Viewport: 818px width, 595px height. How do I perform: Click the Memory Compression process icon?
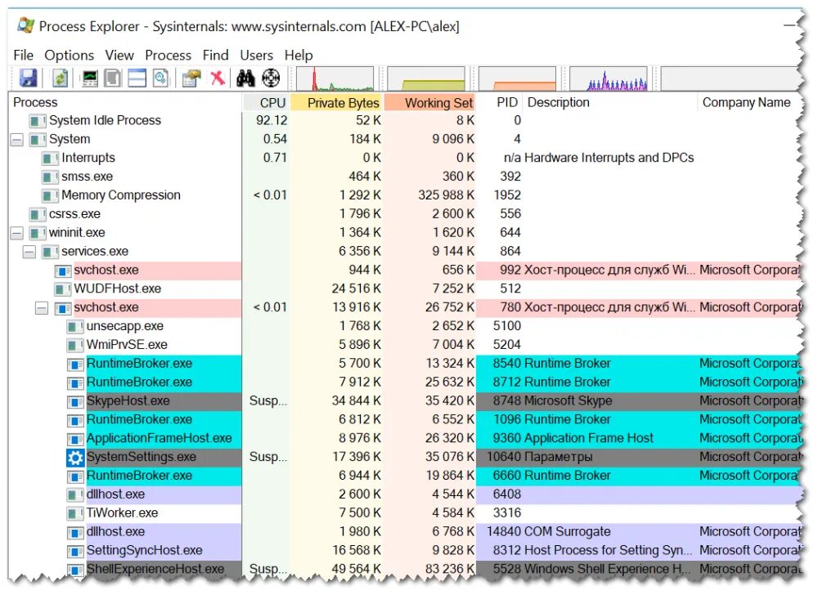50,196
